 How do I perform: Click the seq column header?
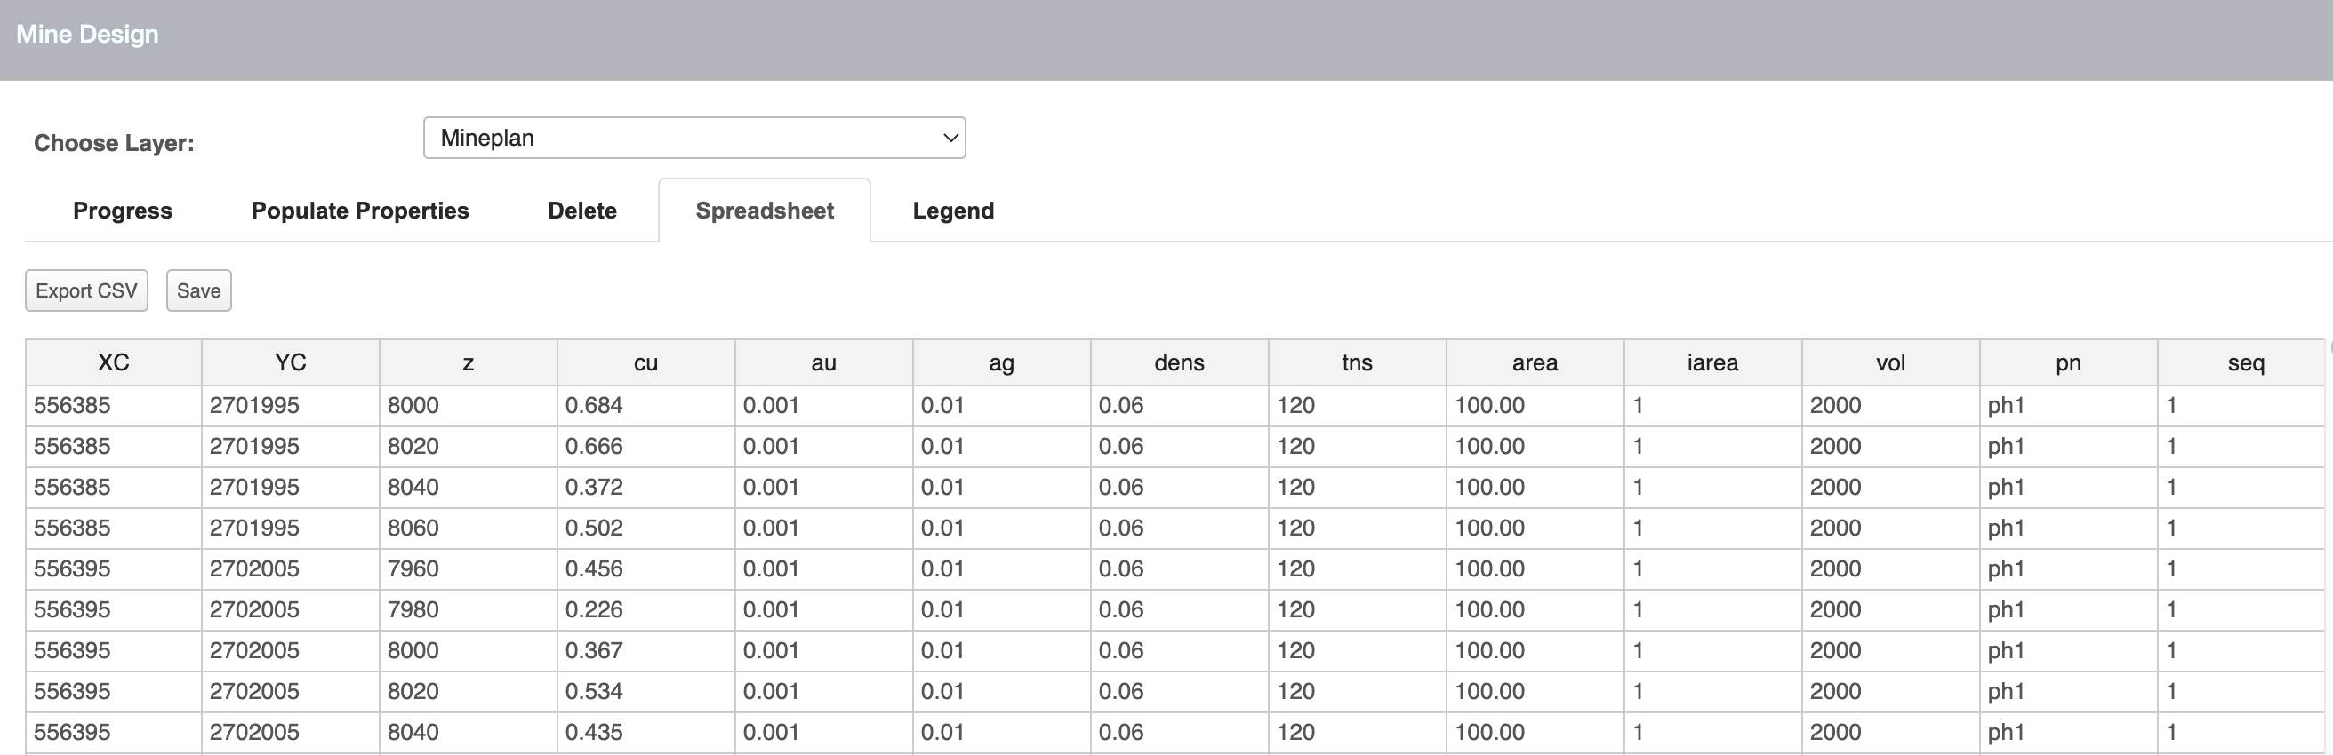tap(2244, 363)
